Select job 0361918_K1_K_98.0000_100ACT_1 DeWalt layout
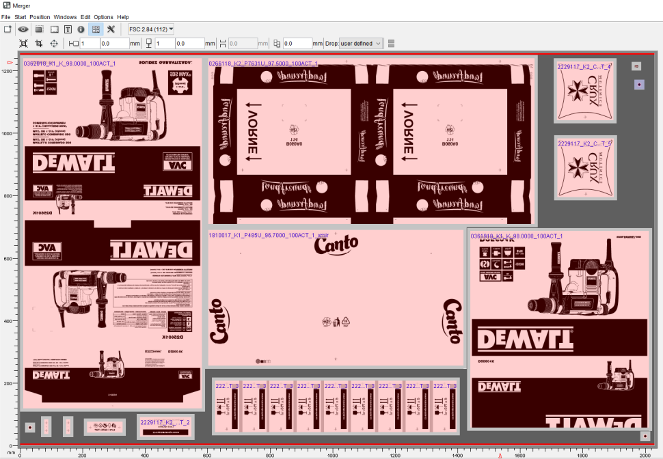This screenshot has width=663, height=459. click(559, 330)
